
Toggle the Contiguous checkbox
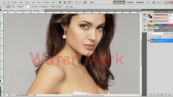[x=40, y=7]
